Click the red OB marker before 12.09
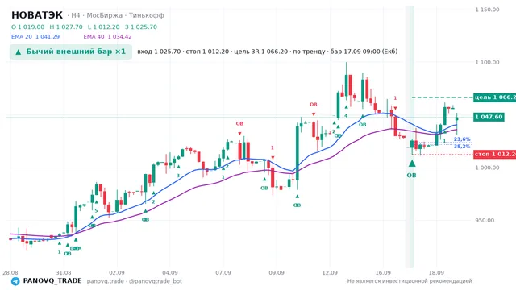Screen dimensions: 516x290 click(x=314, y=104)
